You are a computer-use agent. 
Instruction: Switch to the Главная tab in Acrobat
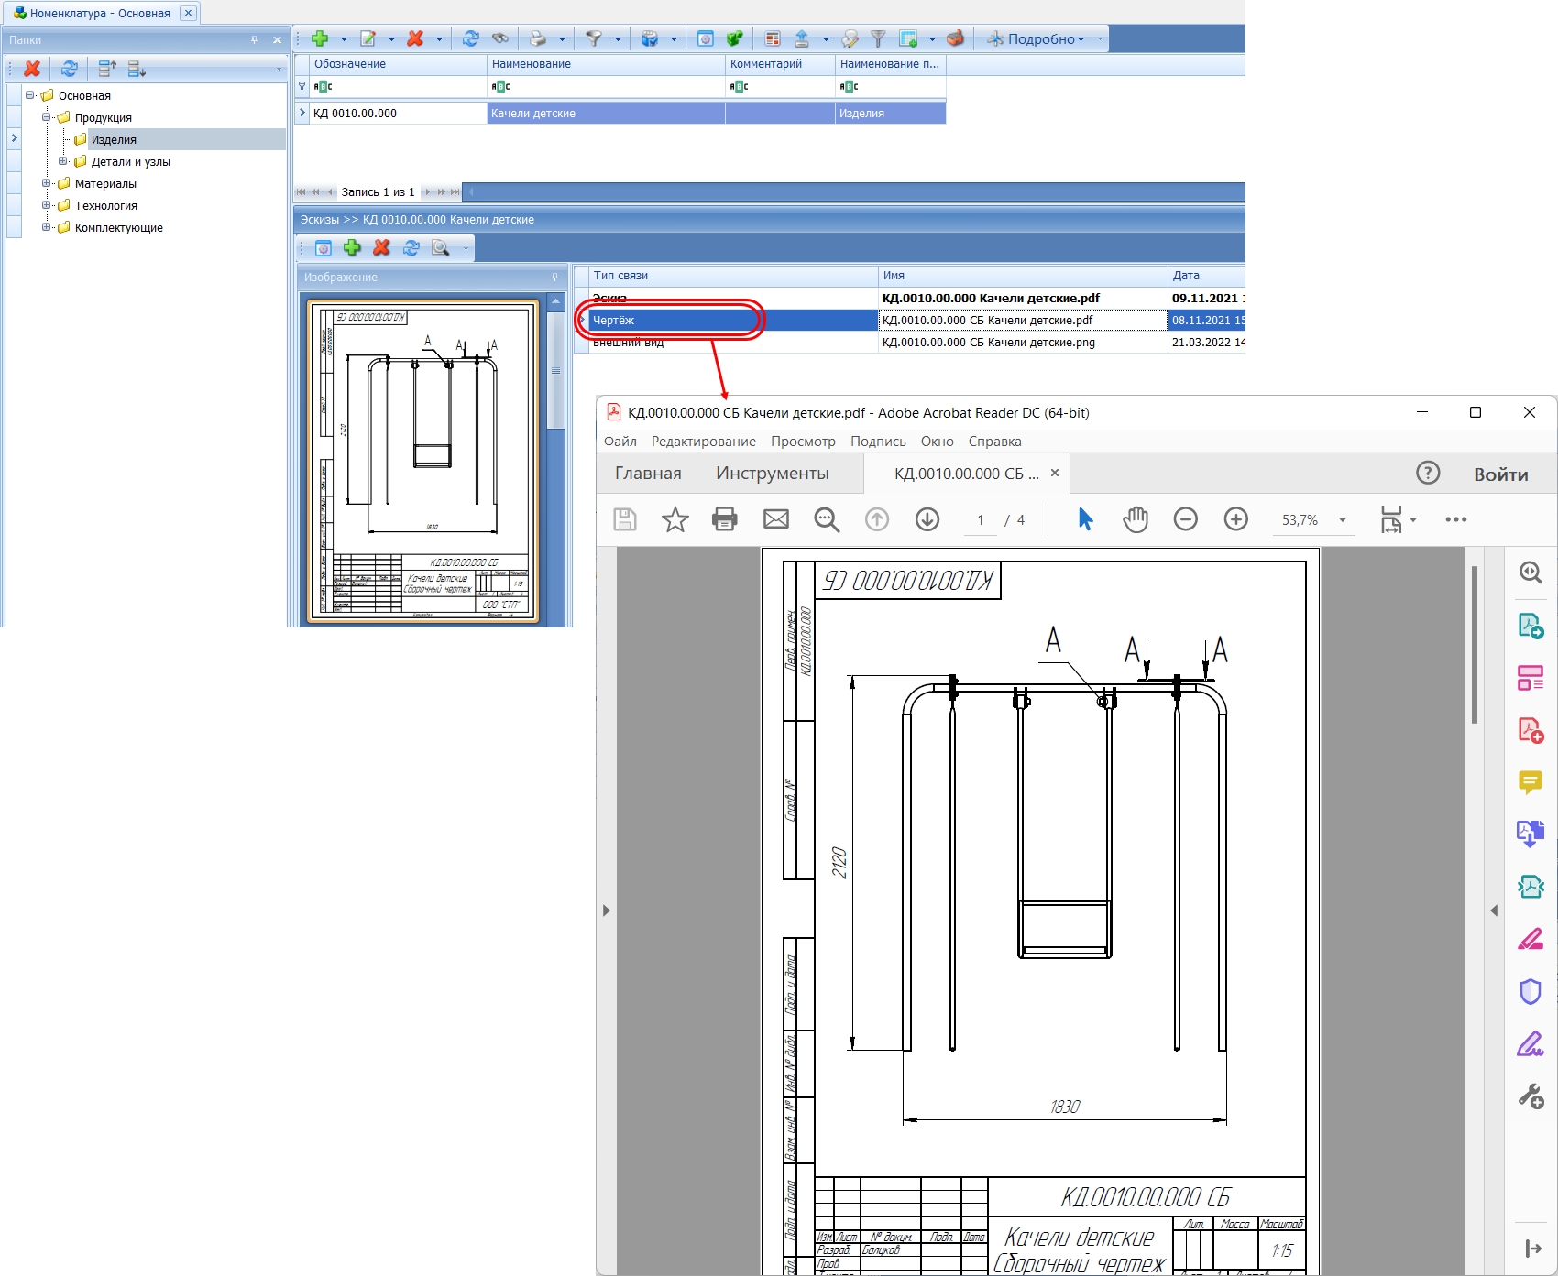648,474
